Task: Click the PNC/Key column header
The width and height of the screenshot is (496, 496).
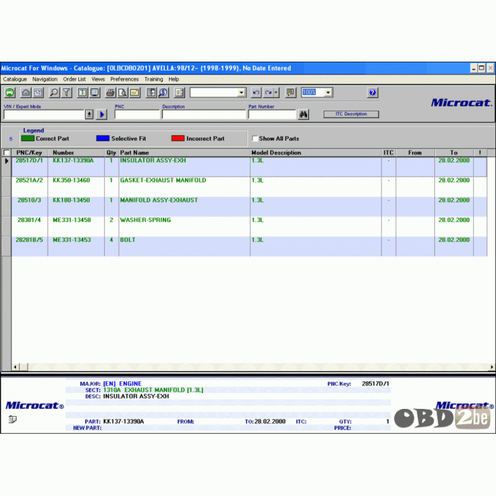Action: pyautogui.click(x=29, y=153)
